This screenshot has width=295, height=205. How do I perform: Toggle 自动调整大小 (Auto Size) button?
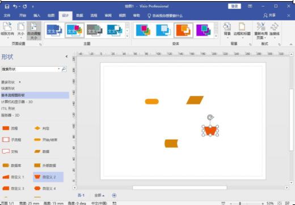pyautogui.click(x=34, y=31)
